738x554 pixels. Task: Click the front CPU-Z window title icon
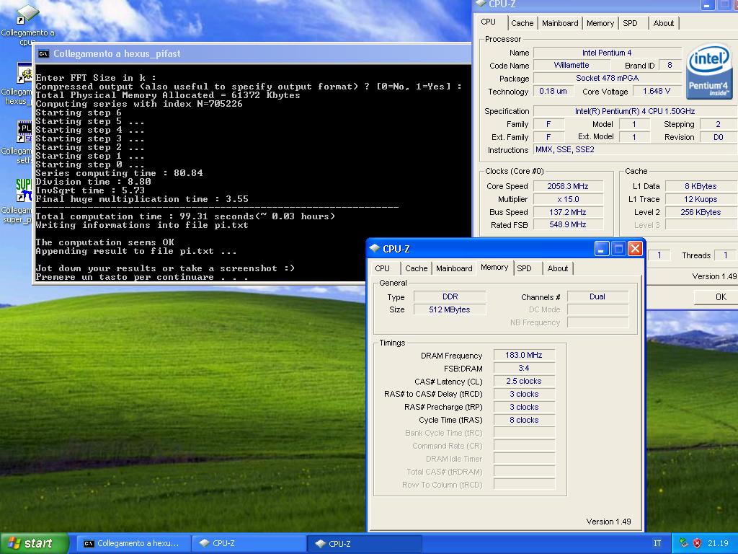(375, 248)
